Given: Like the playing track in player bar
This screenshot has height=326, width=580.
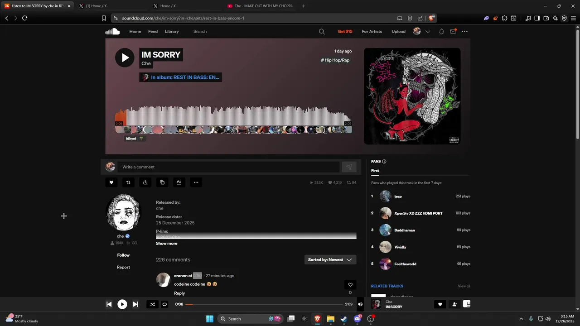Looking at the screenshot, I should tap(440, 304).
